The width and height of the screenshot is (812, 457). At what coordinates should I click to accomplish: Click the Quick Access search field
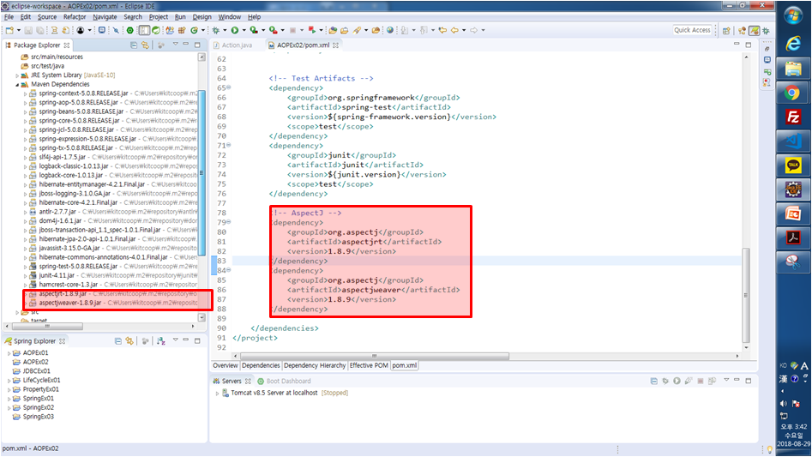(x=692, y=31)
